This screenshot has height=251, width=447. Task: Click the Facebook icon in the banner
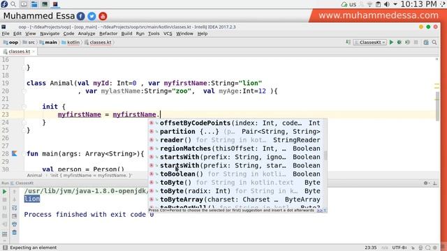point(81,16)
